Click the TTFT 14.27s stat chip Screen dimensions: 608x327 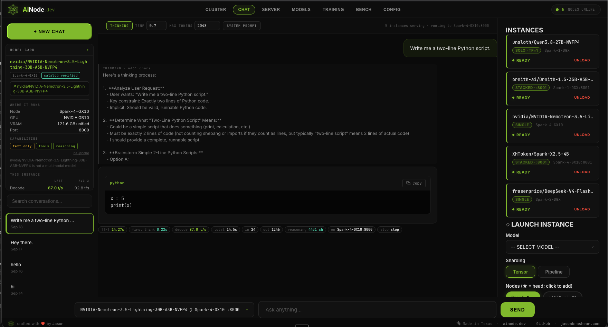coord(113,230)
